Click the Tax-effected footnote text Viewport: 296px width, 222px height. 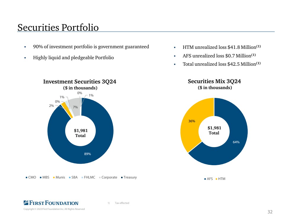[122, 203]
